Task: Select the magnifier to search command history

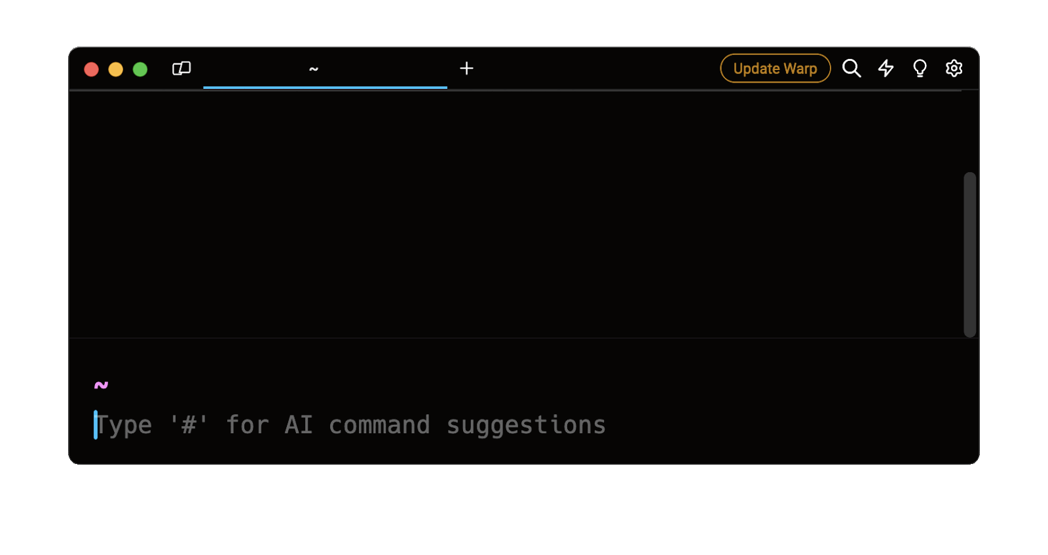Action: point(851,68)
